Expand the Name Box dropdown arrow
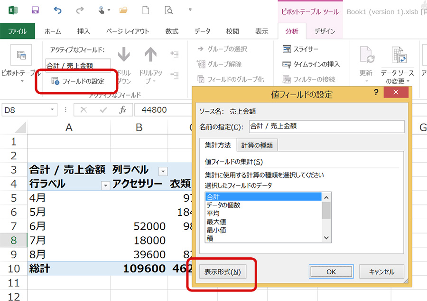The height and width of the screenshot is (301, 427). pos(53,110)
